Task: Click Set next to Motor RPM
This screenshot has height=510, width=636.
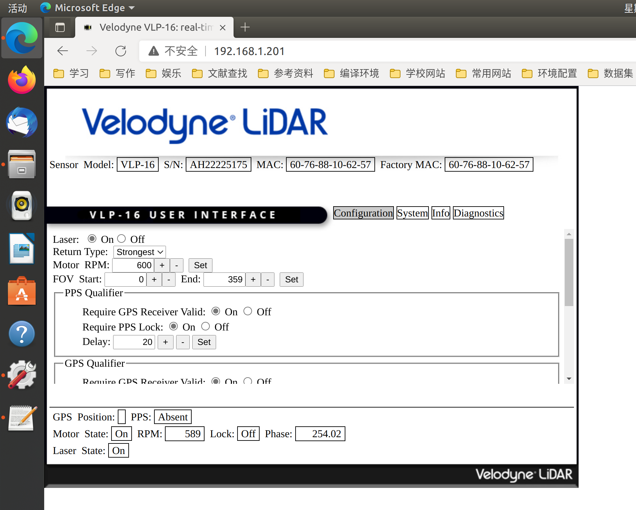Action: (200, 265)
